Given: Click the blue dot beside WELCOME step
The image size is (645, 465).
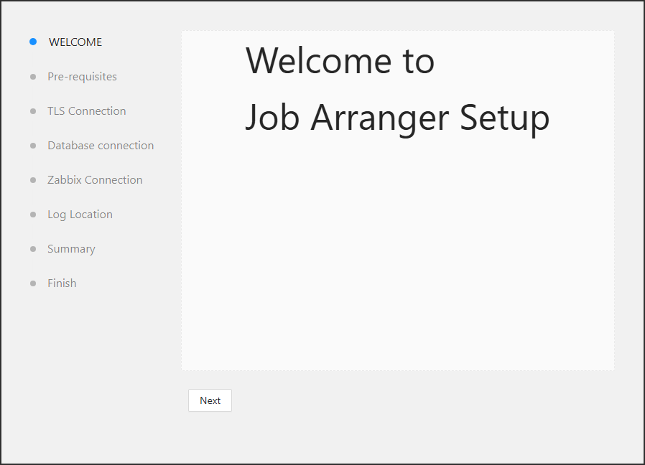Looking at the screenshot, I should [x=33, y=42].
